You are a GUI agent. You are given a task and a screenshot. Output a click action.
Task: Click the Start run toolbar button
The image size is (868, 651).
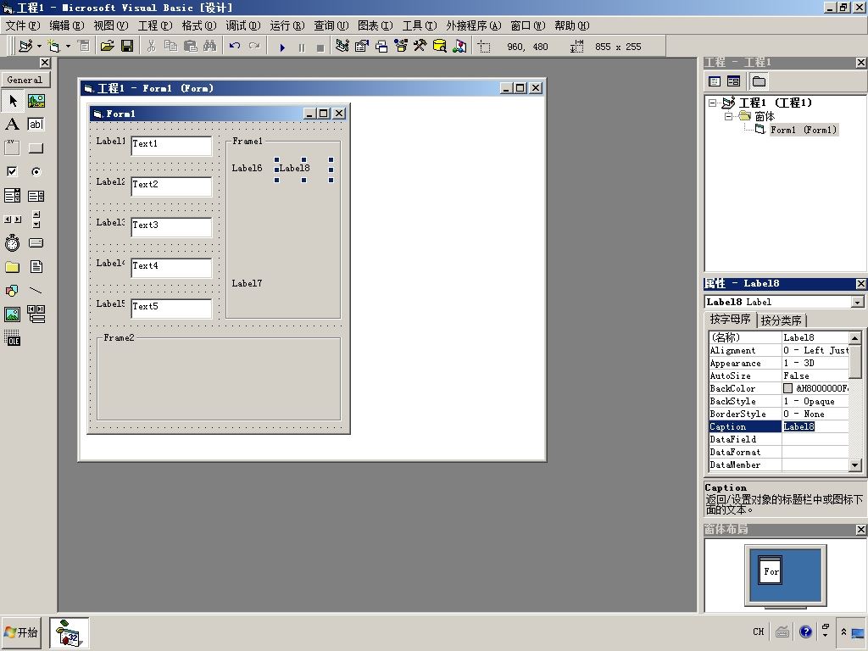click(282, 47)
